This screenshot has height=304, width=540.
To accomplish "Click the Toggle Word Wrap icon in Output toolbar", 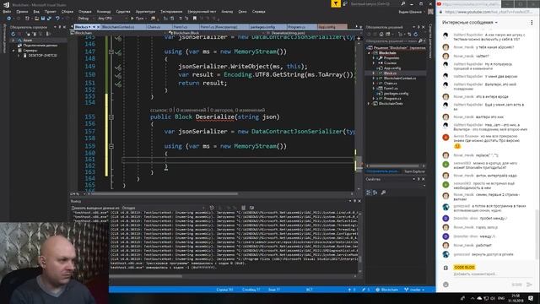I will [251, 208].
